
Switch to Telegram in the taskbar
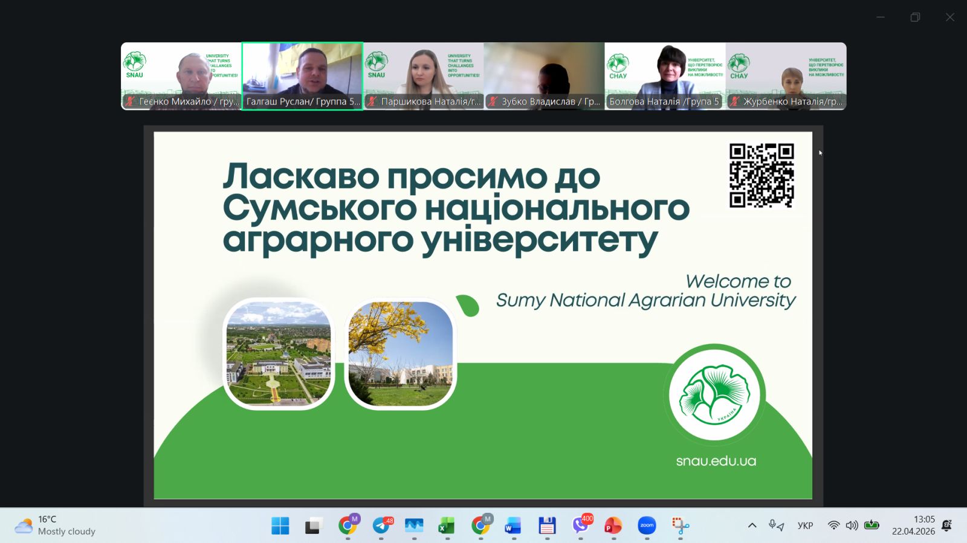click(x=381, y=525)
